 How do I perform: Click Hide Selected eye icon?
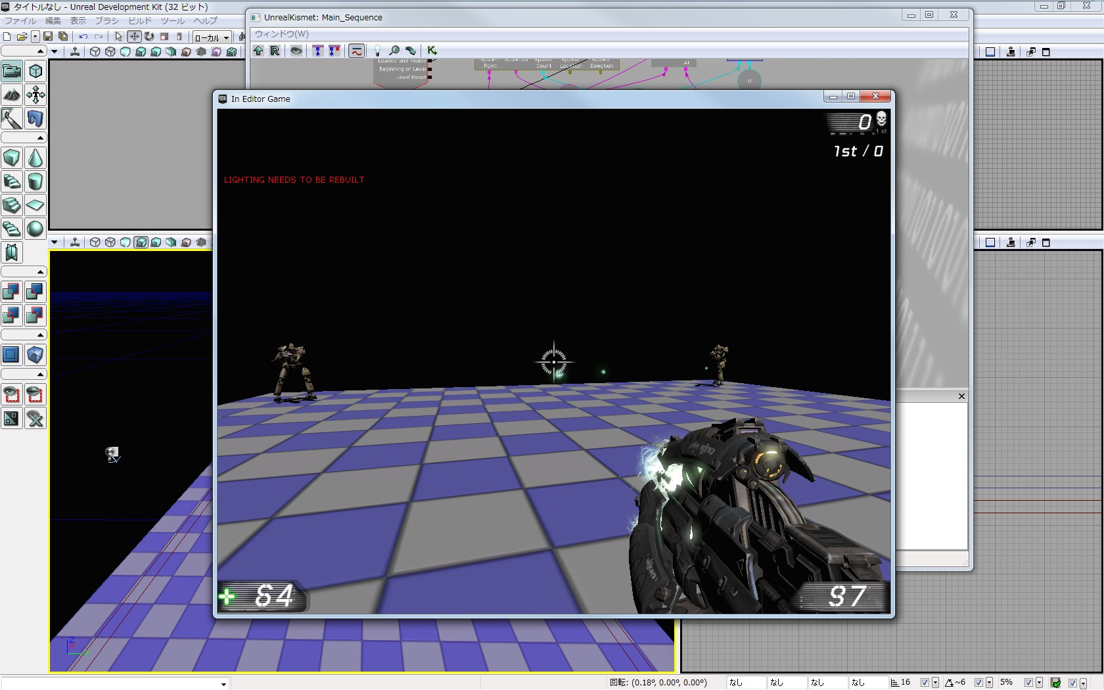click(35, 394)
